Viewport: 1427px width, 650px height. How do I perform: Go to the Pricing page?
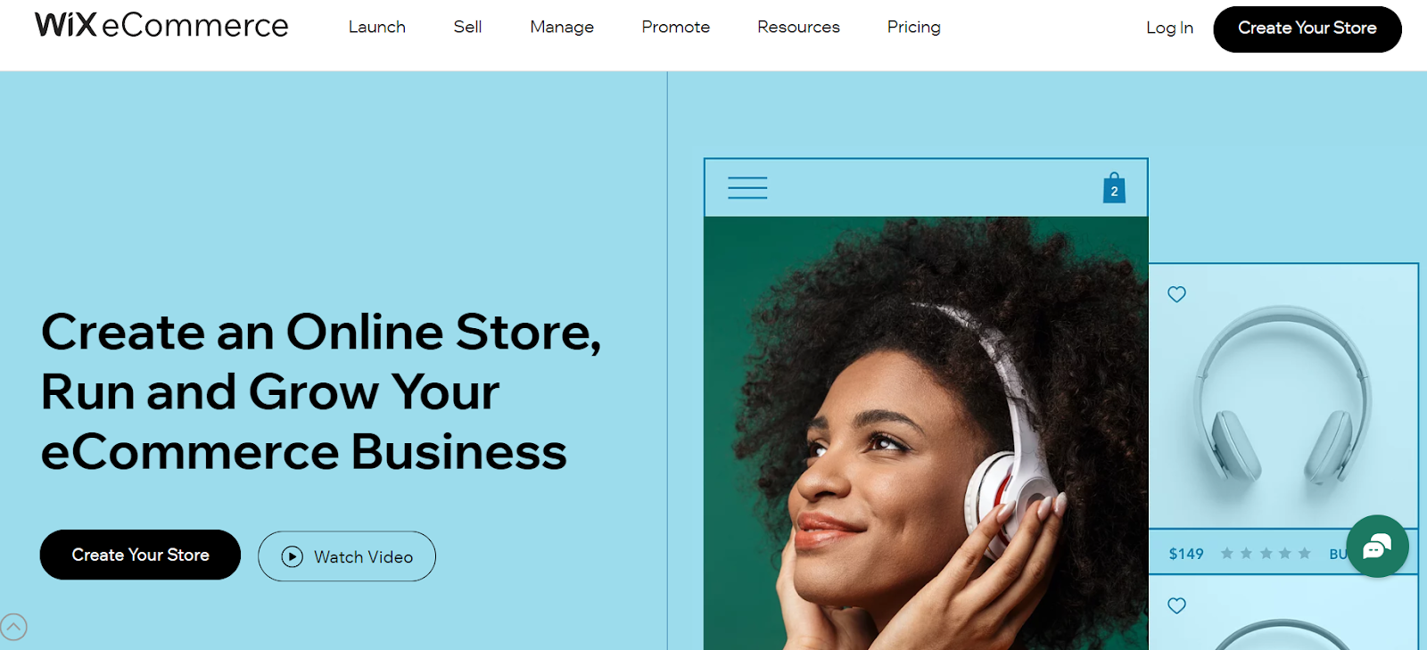tap(913, 28)
